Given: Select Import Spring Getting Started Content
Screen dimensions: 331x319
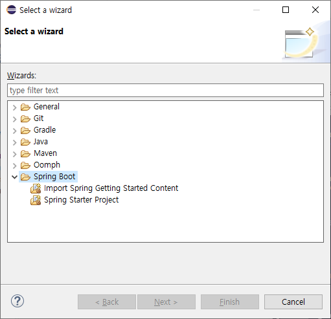Looking at the screenshot, I should click(x=111, y=188).
